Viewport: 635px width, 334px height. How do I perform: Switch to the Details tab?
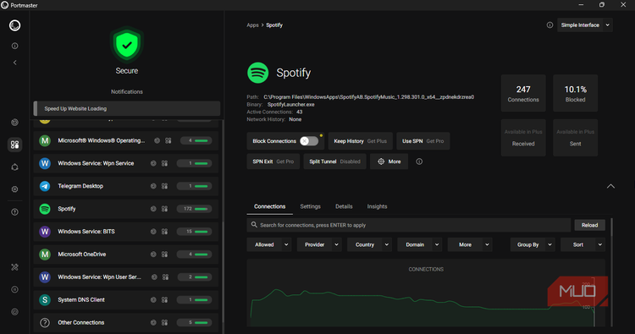[344, 206]
